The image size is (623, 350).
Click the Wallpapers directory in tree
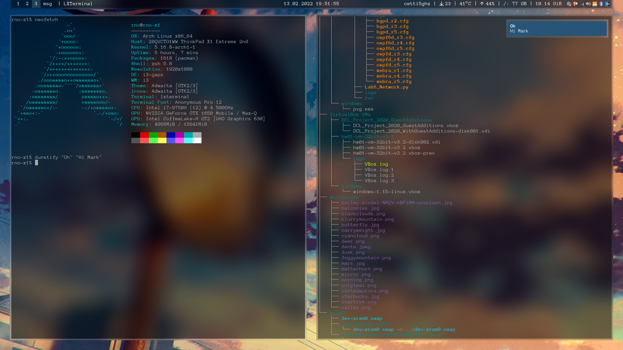344,197
